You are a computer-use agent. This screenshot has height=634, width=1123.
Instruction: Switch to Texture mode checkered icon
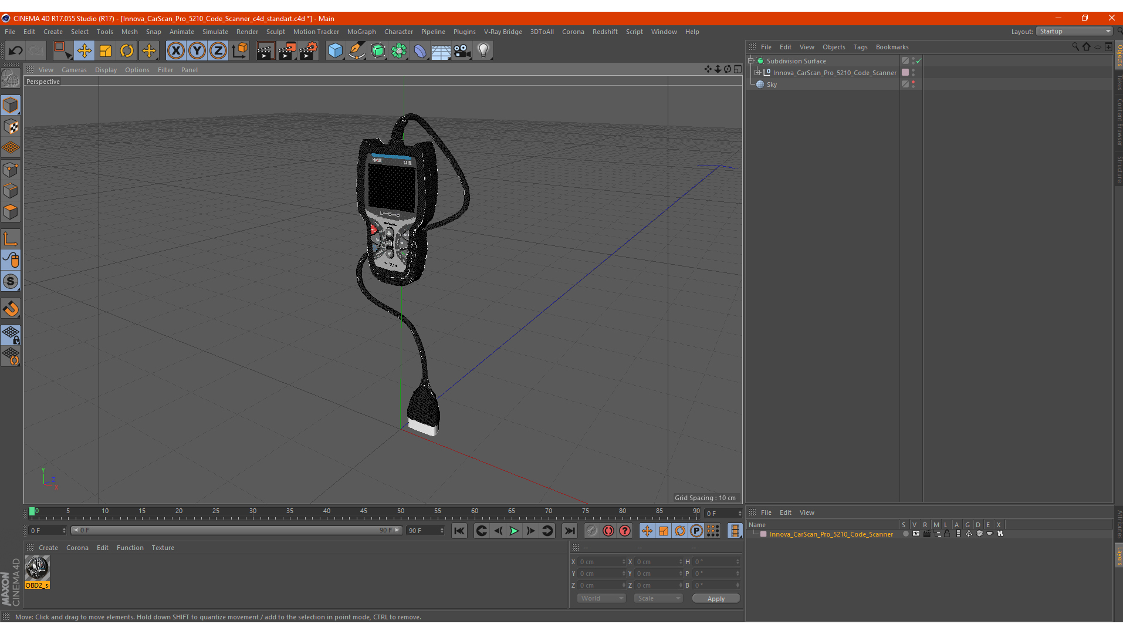click(11, 127)
